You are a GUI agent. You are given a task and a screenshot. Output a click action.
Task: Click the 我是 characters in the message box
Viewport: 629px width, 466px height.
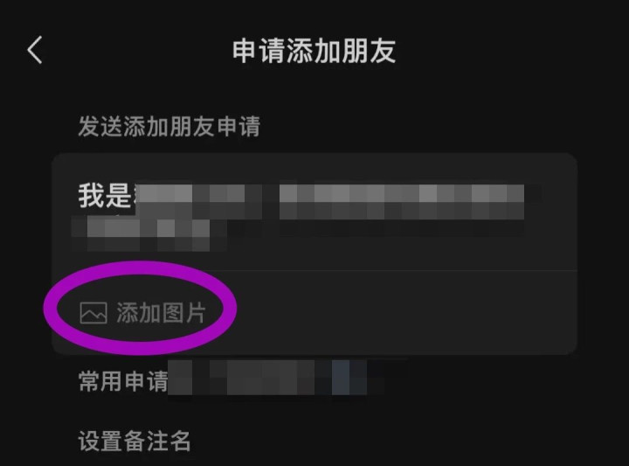tap(105, 196)
